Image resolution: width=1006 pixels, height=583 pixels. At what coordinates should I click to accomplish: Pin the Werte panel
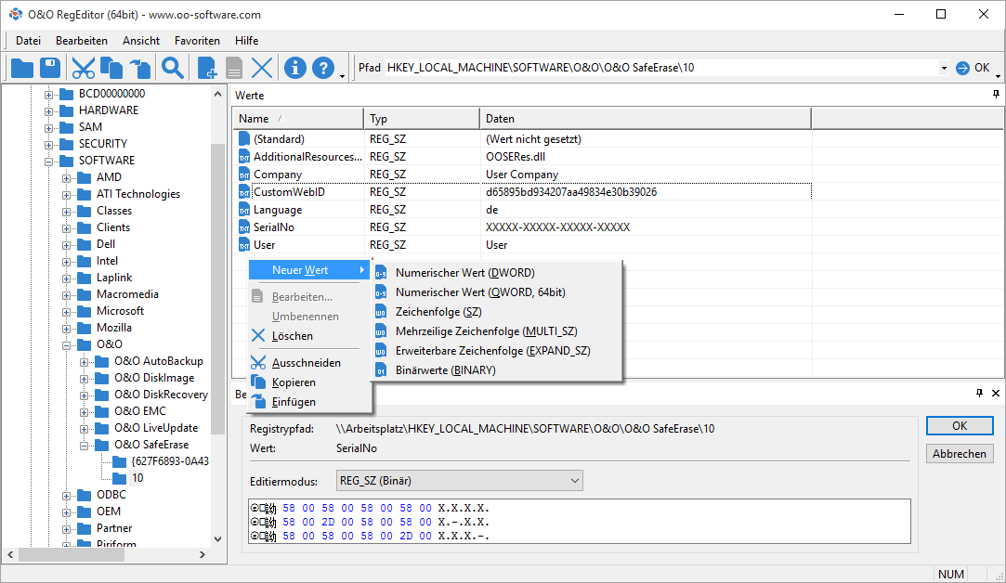click(x=996, y=95)
